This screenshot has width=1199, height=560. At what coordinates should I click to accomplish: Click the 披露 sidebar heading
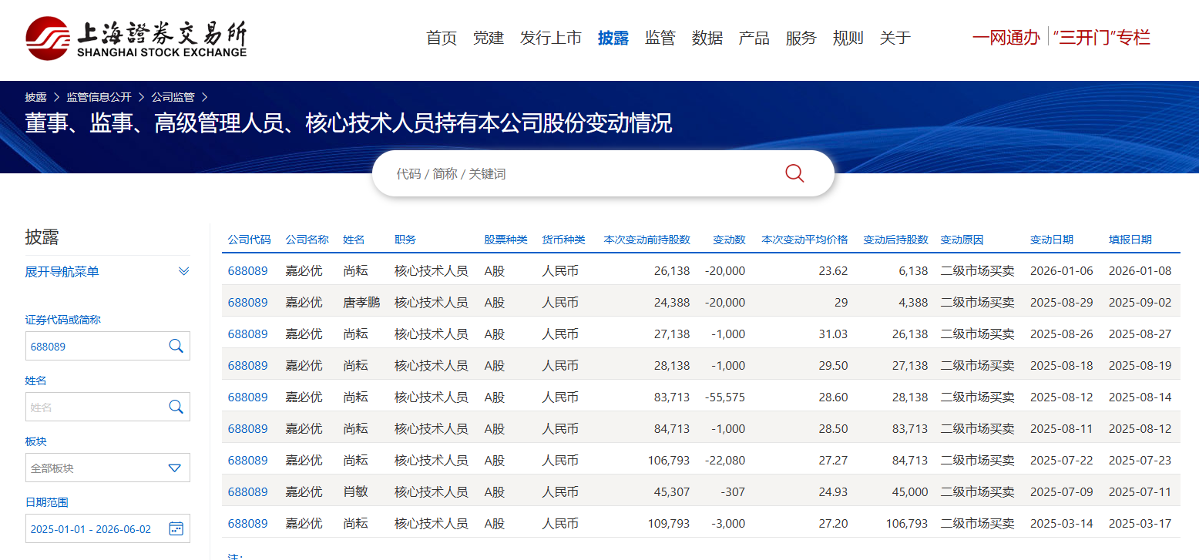tap(42, 236)
